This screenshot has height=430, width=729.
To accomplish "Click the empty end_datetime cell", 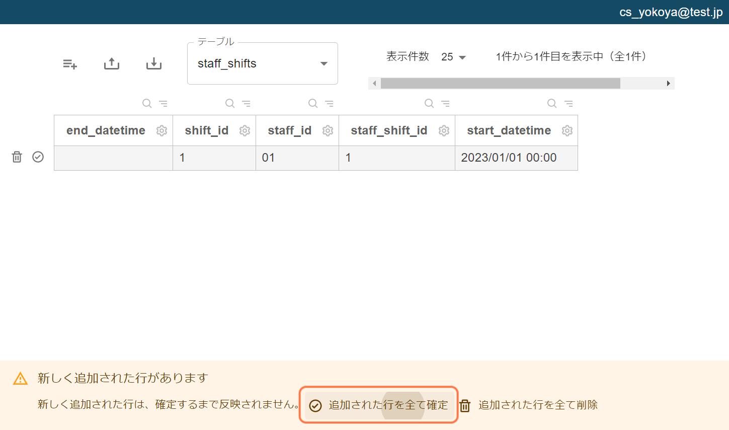I will tap(113, 158).
